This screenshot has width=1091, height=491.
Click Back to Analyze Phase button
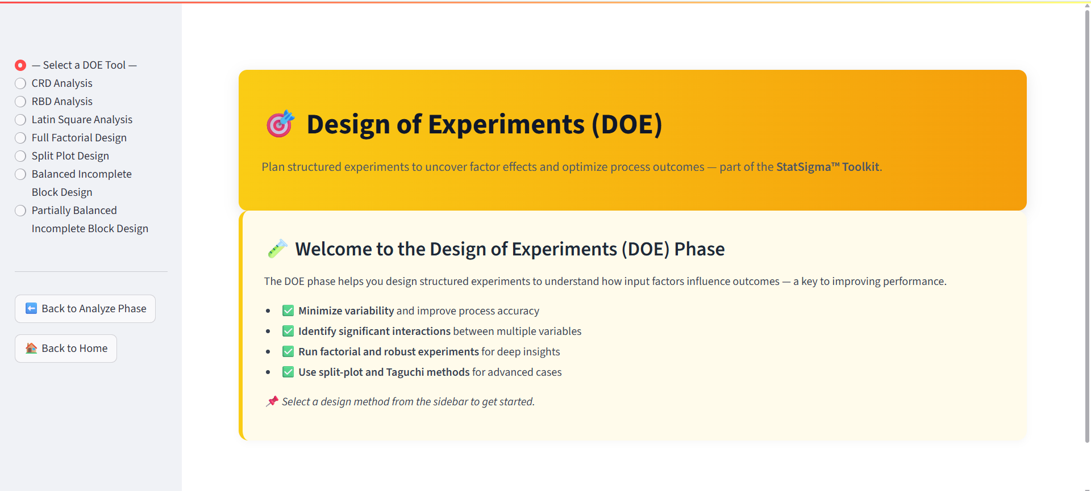(85, 309)
